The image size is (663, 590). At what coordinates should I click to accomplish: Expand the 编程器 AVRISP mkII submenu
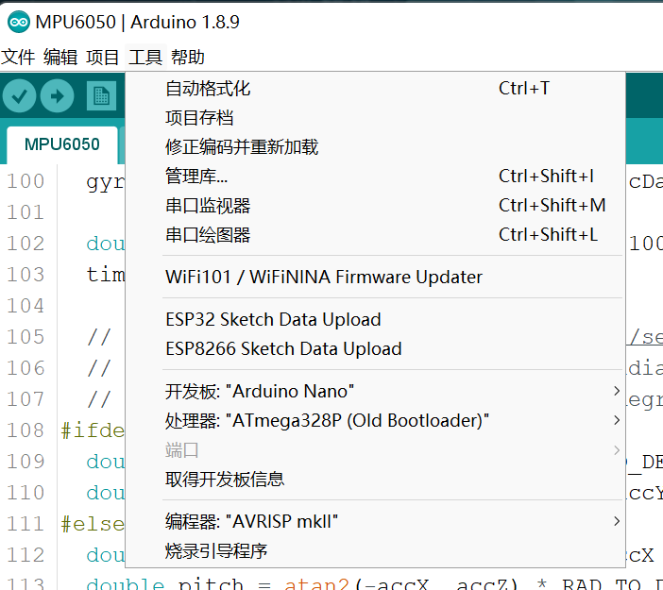[x=375, y=521]
